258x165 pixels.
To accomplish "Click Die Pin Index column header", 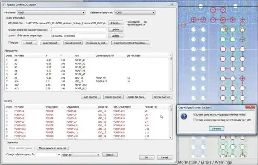I will pyautogui.click(x=134, y=56).
